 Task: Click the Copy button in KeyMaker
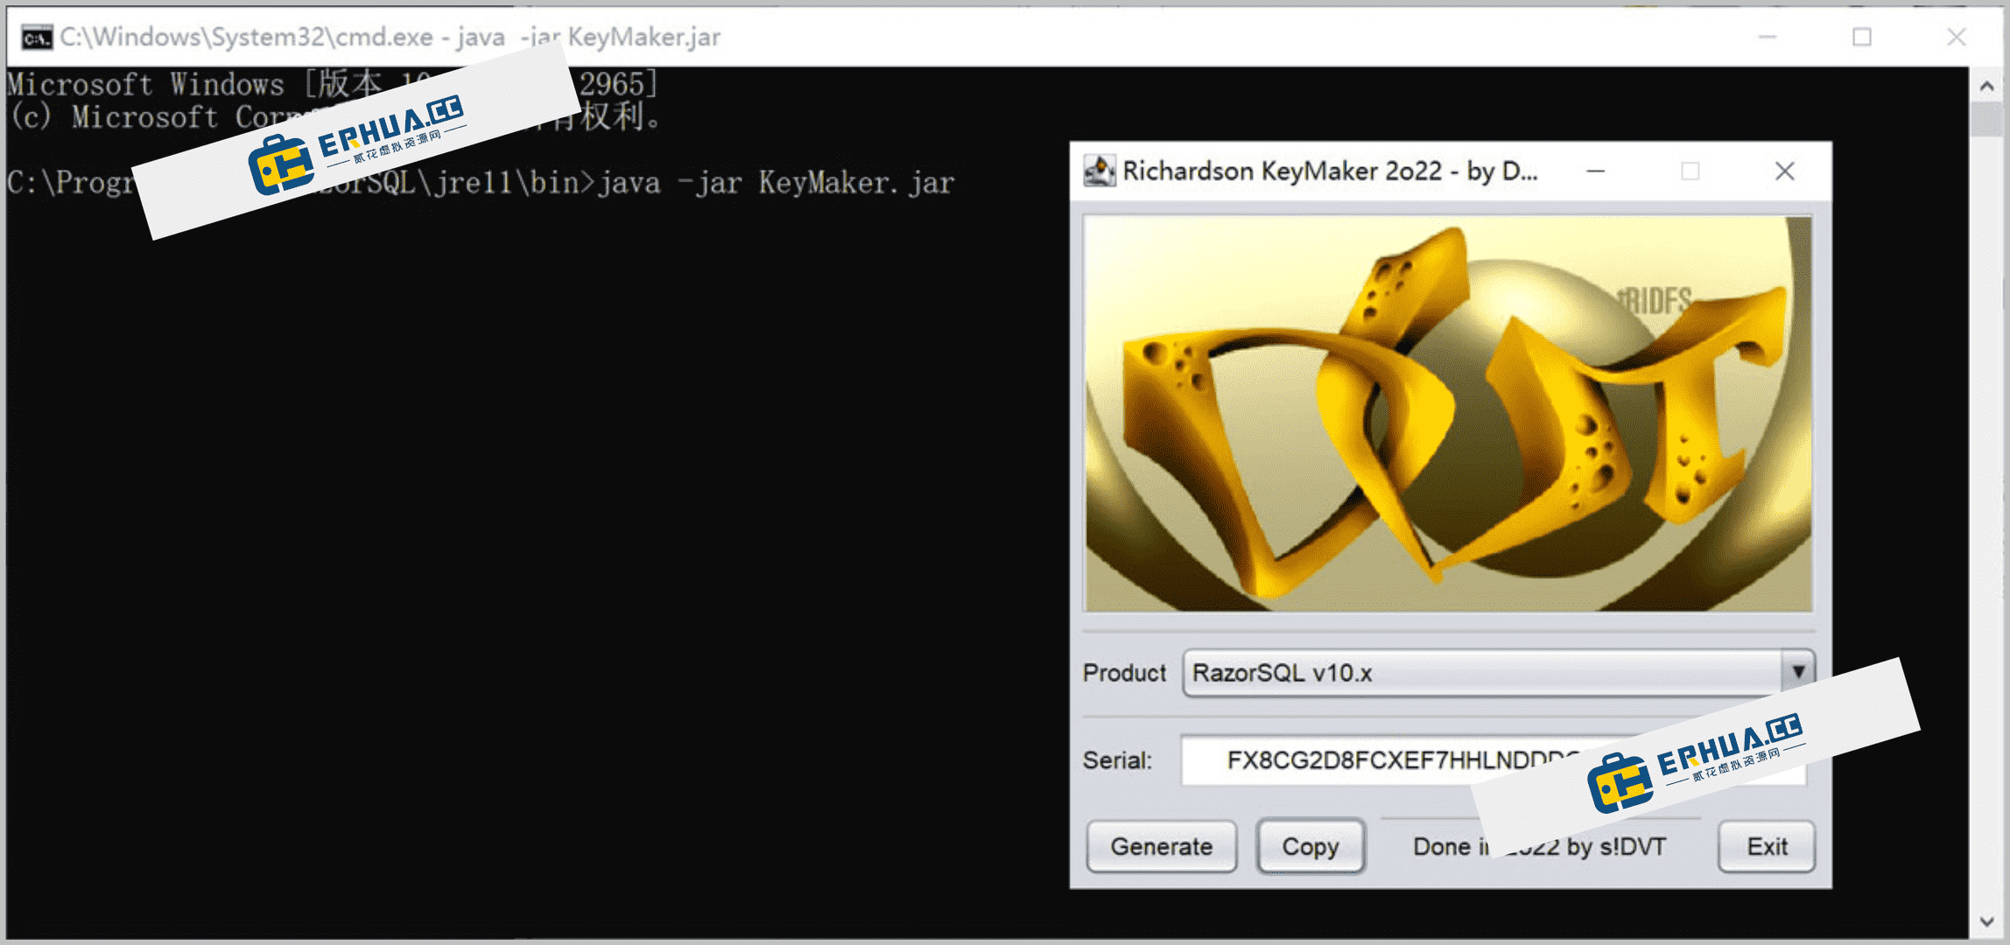[1311, 846]
